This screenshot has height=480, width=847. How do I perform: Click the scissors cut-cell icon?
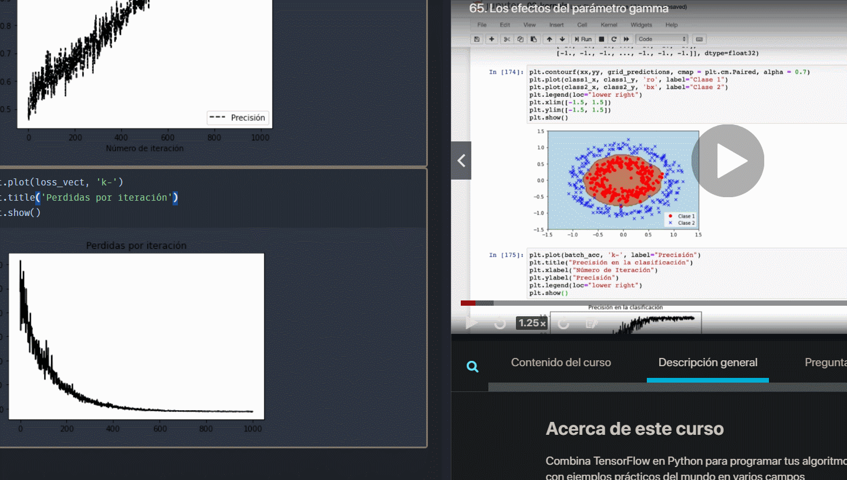coord(507,39)
